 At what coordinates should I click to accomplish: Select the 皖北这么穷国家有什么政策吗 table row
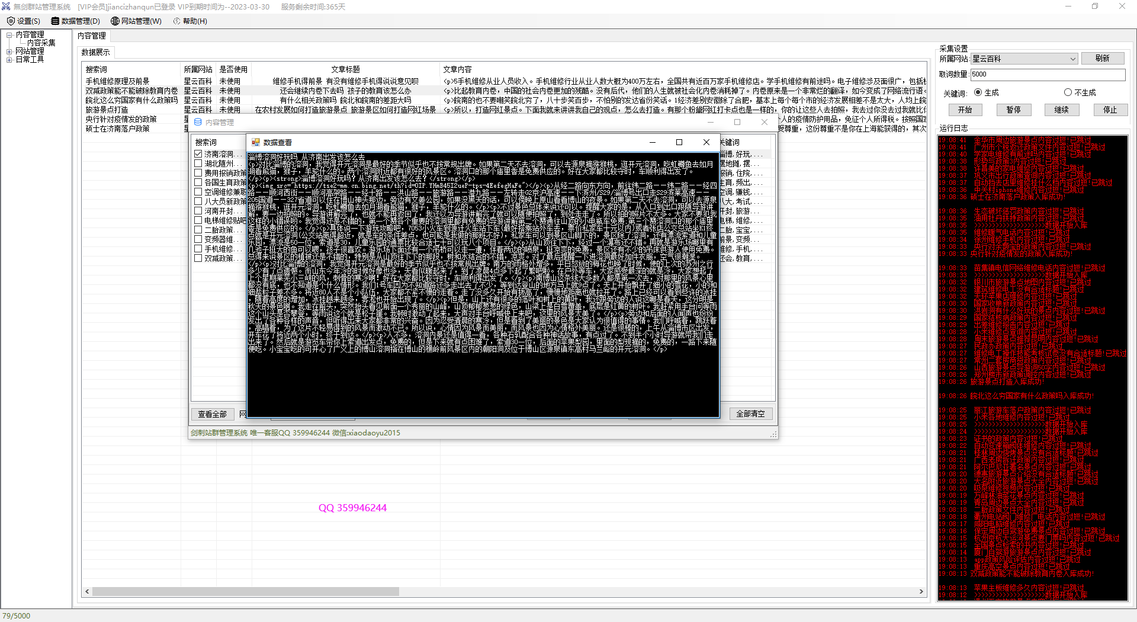pyautogui.click(x=505, y=100)
